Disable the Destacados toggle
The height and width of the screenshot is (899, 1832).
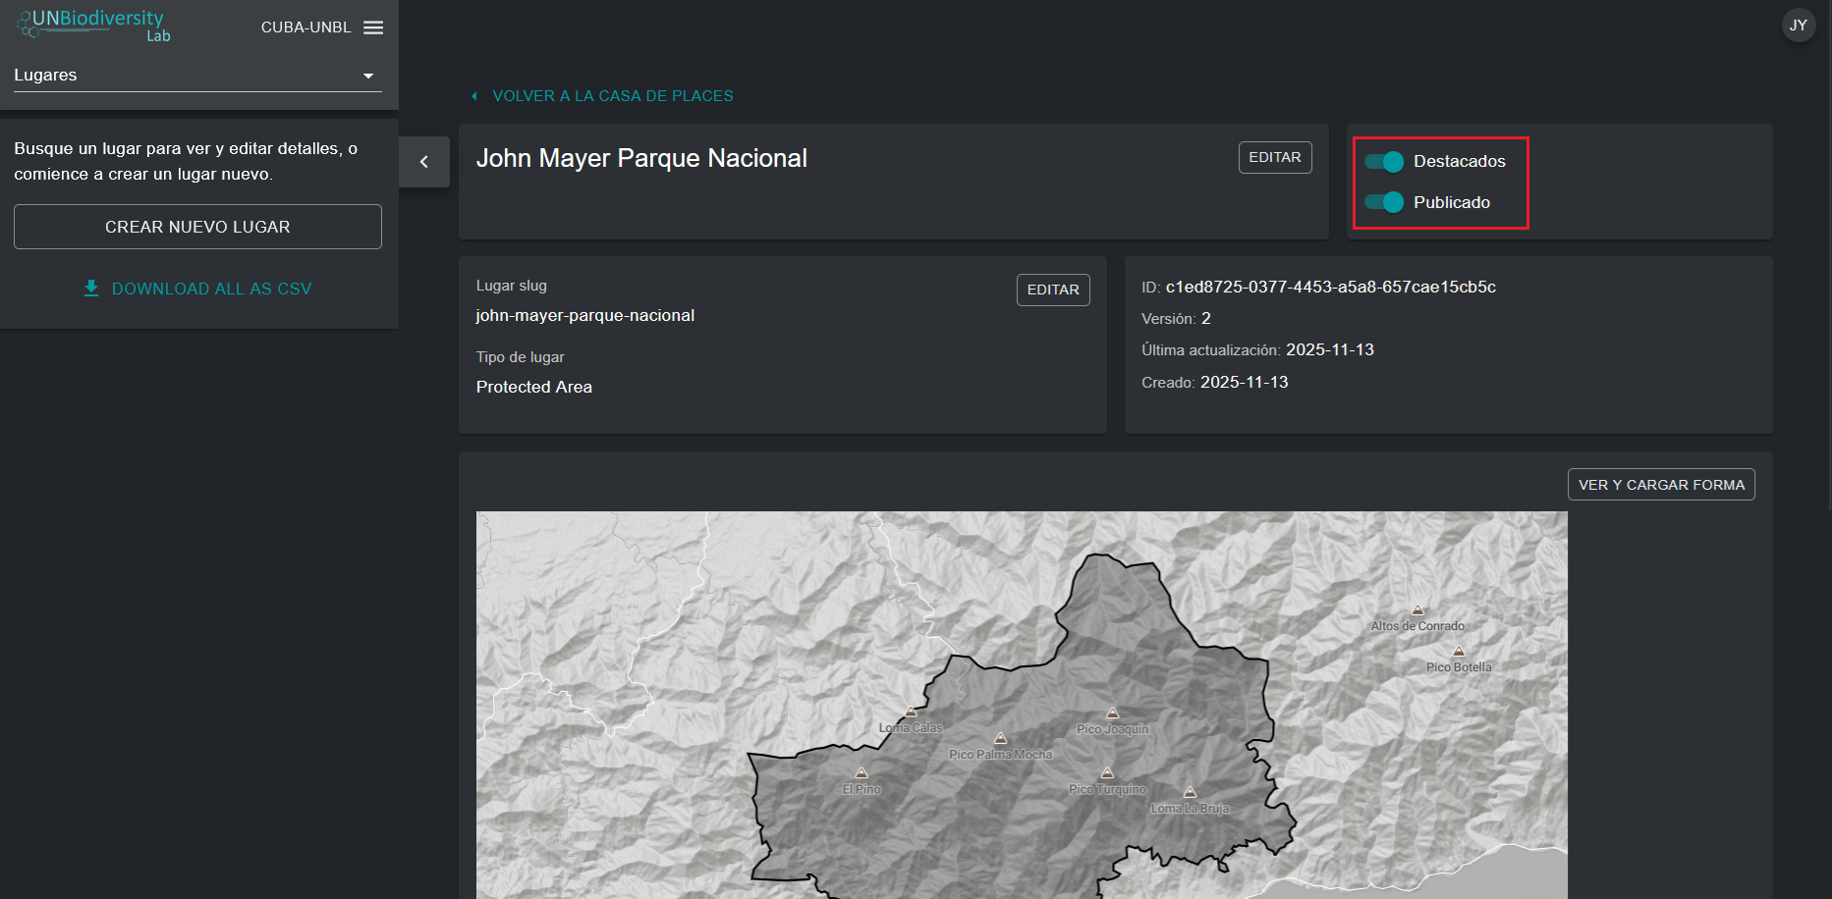(1384, 162)
